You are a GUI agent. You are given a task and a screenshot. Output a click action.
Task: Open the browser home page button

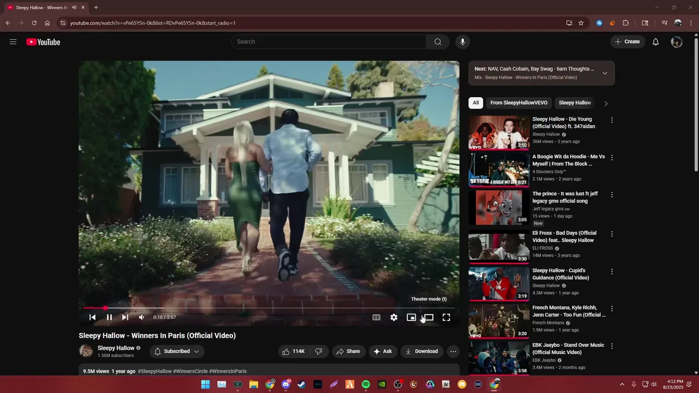click(x=48, y=23)
